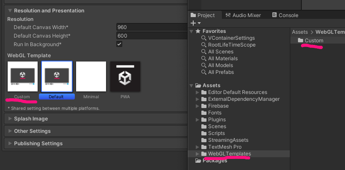The height and width of the screenshot is (170, 345).
Task: Click the TextMesh Pro folder icon
Action: pos(204,147)
